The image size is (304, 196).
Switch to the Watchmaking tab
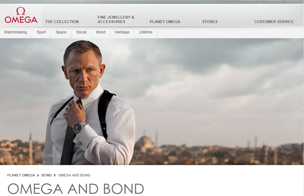(x=16, y=32)
